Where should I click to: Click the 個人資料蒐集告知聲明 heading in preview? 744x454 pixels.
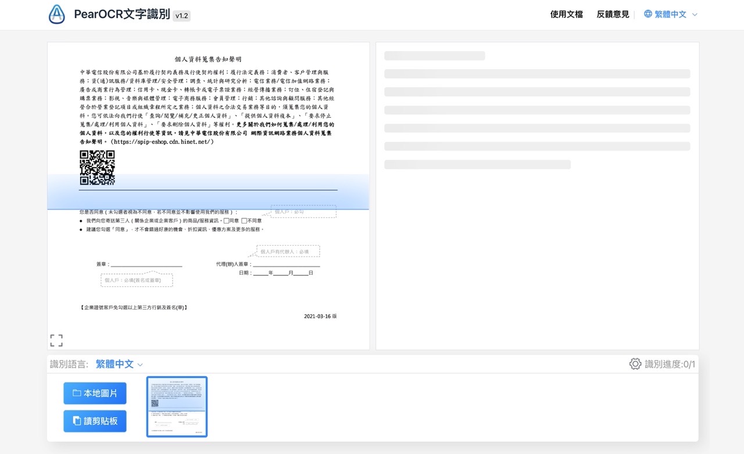pos(208,59)
